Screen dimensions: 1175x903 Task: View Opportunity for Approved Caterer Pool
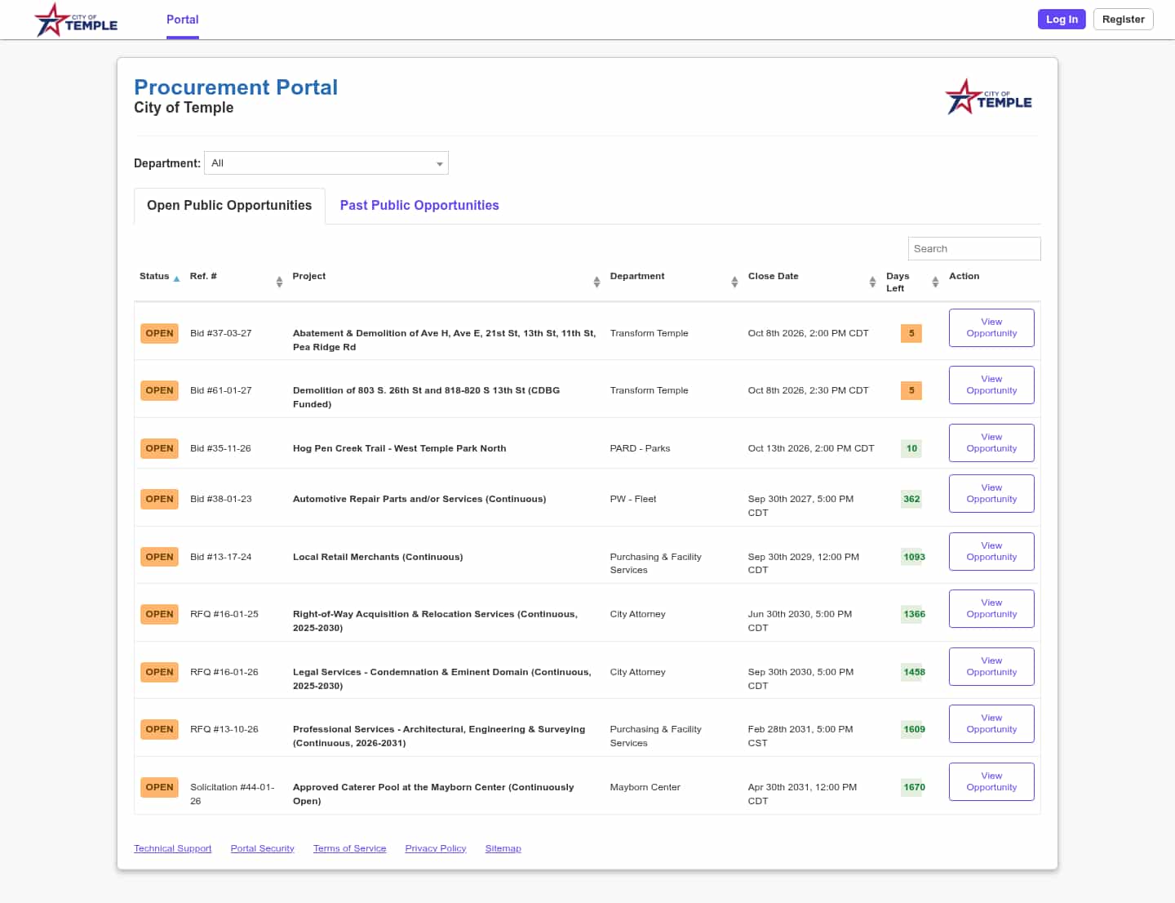991,781
